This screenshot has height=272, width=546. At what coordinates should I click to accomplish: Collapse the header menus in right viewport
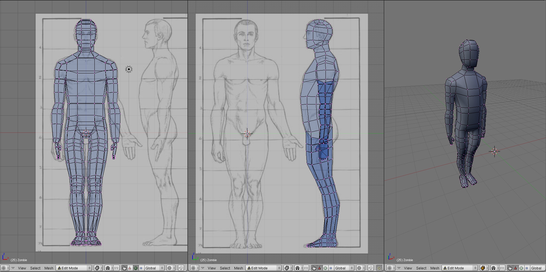(399, 268)
